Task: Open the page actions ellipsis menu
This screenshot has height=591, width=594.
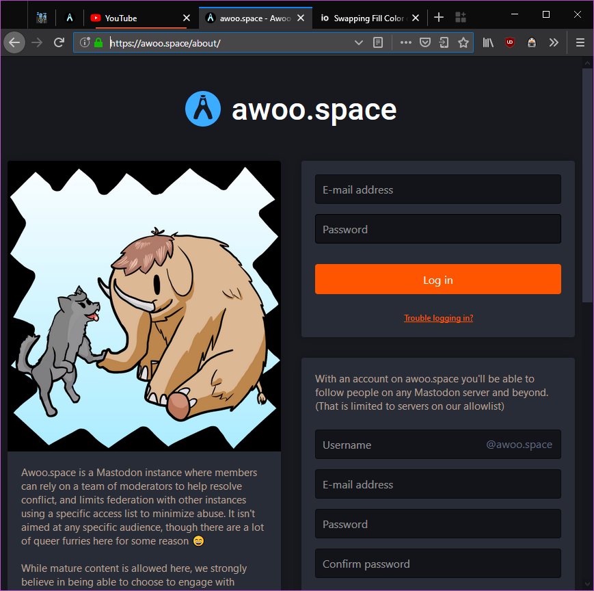Action: point(405,42)
